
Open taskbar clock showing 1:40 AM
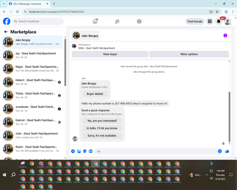[220, 175]
